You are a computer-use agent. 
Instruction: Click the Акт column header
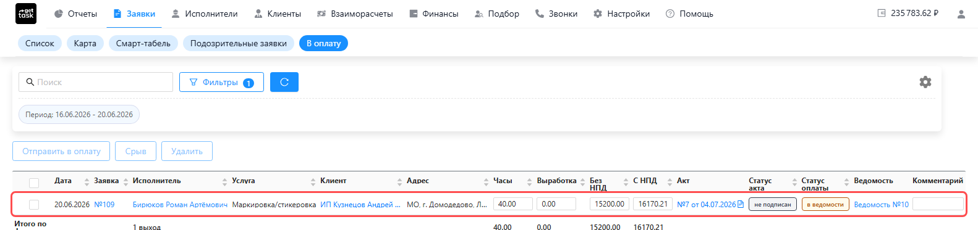[x=683, y=181]
